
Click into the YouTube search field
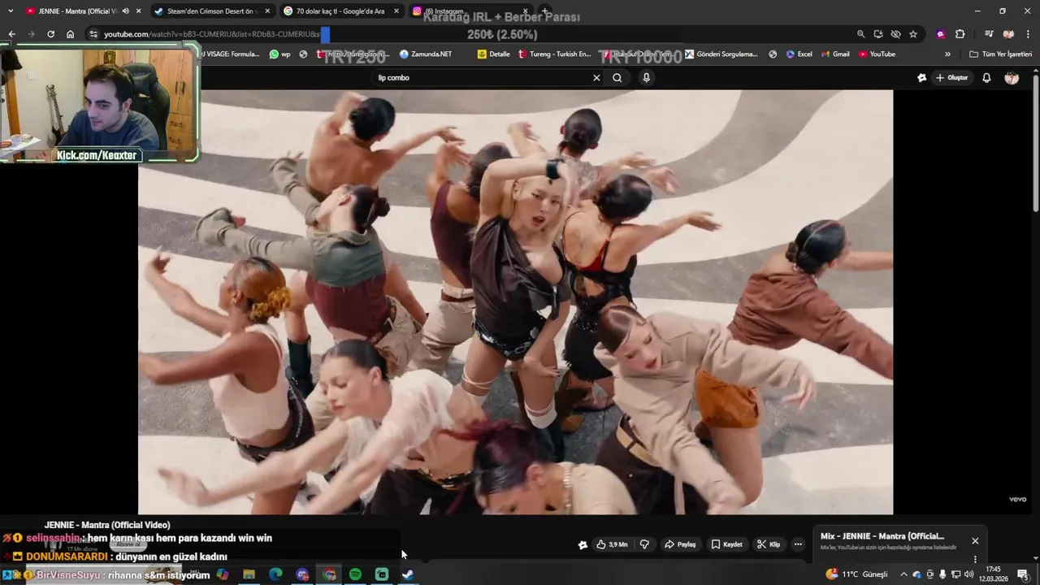[479, 78]
